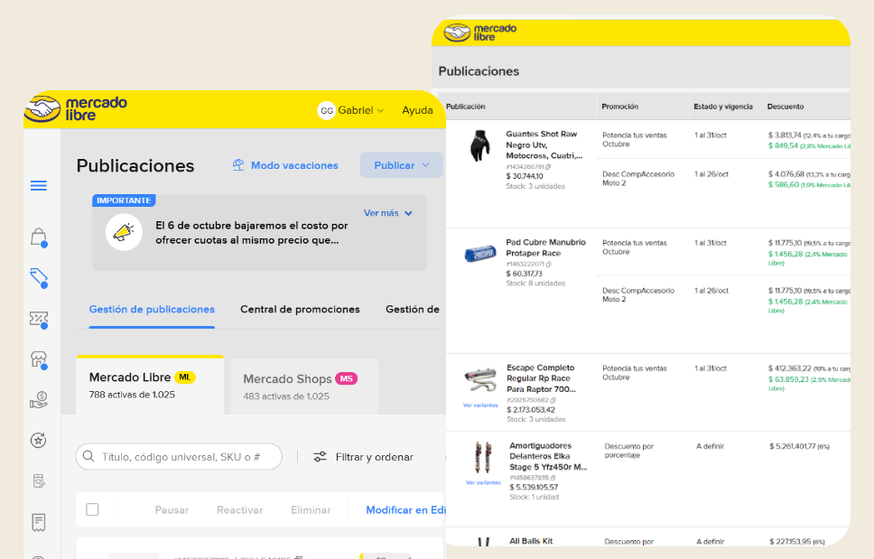Click the megaphone announcement icon
This screenshot has width=874, height=559.
click(x=122, y=232)
